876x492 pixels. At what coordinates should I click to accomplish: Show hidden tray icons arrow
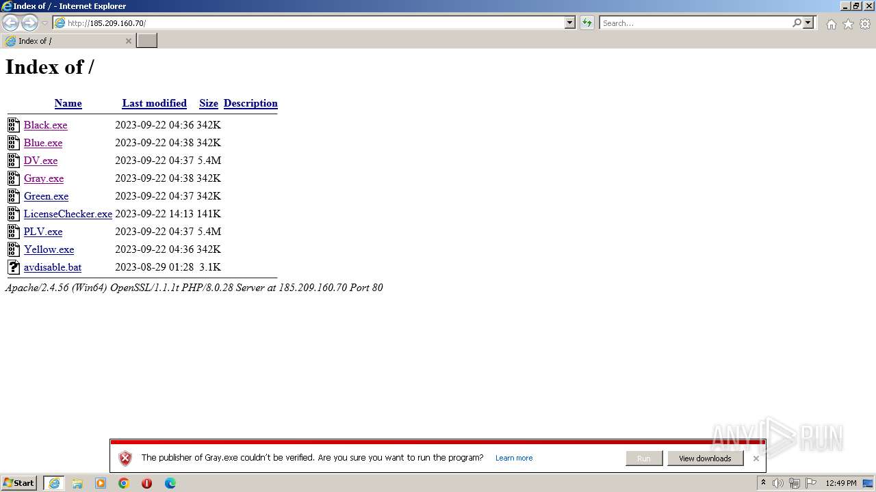[763, 483]
